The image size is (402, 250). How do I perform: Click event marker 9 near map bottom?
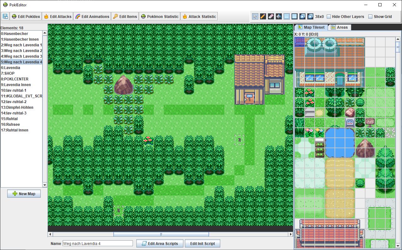[118, 210]
